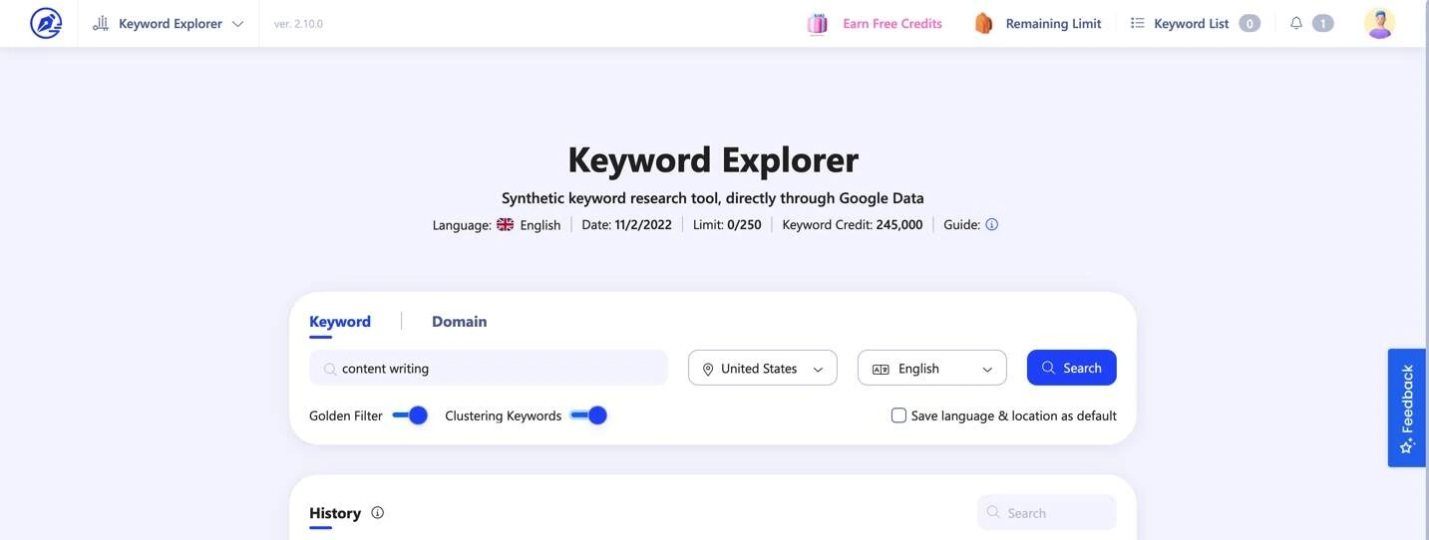Click the magnifier icon in History search
The height and width of the screenshot is (540, 1429).
993,512
